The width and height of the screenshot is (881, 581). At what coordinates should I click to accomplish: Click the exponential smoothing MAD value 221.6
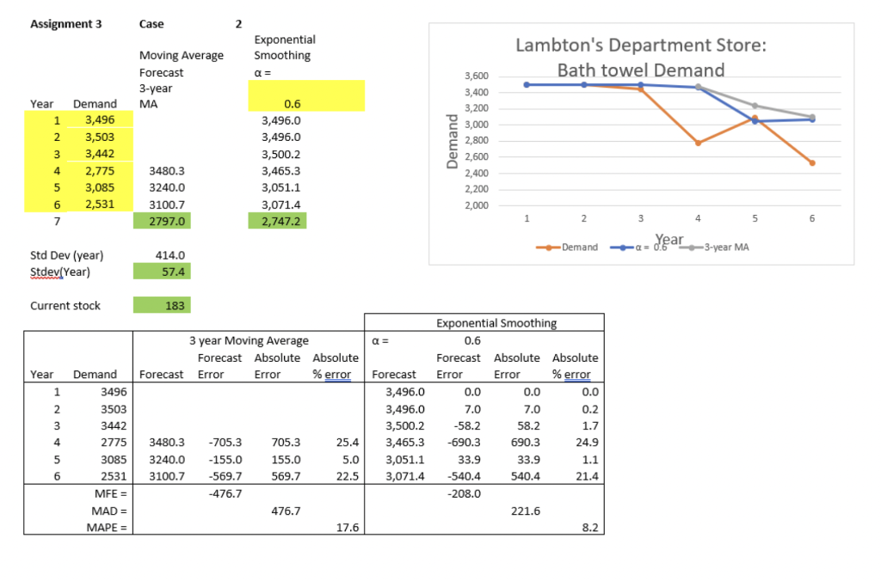click(x=526, y=511)
